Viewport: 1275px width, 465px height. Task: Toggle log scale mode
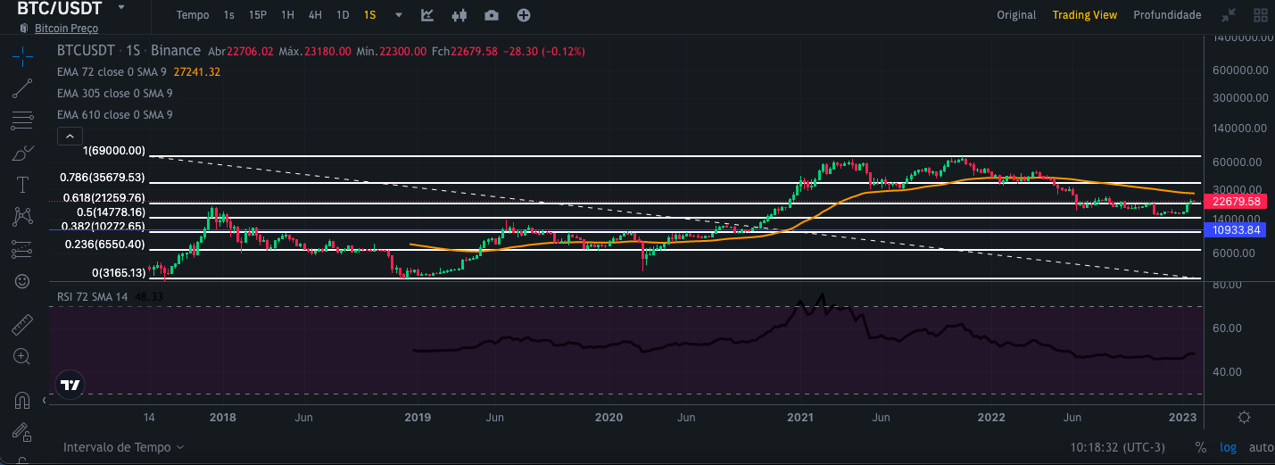tap(1229, 447)
